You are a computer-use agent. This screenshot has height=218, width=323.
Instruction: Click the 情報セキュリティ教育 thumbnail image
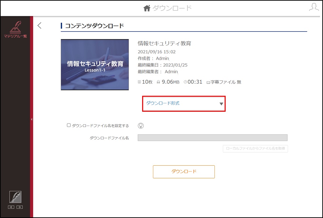(x=95, y=65)
